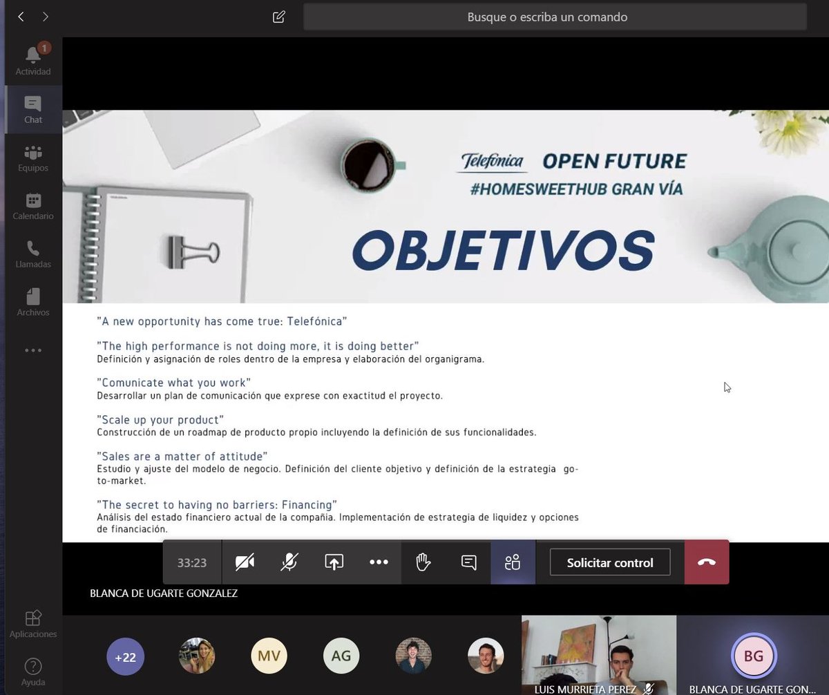Select the Luis Murrieta Perez video tile
829x695 pixels.
click(598, 655)
